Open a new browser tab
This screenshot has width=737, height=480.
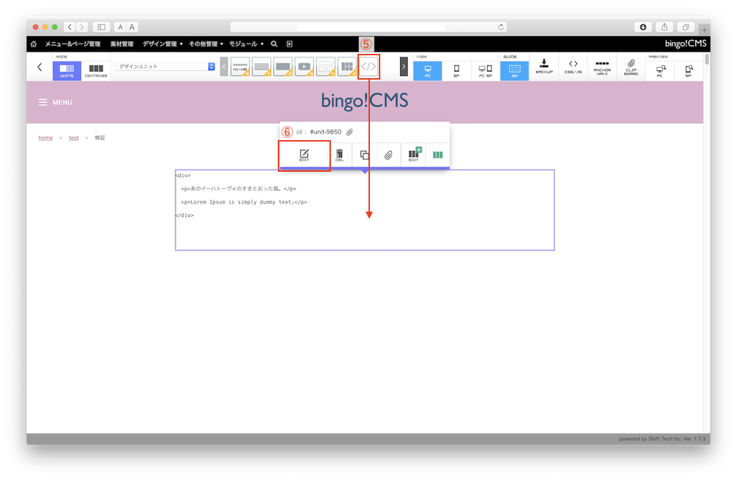coord(704,30)
